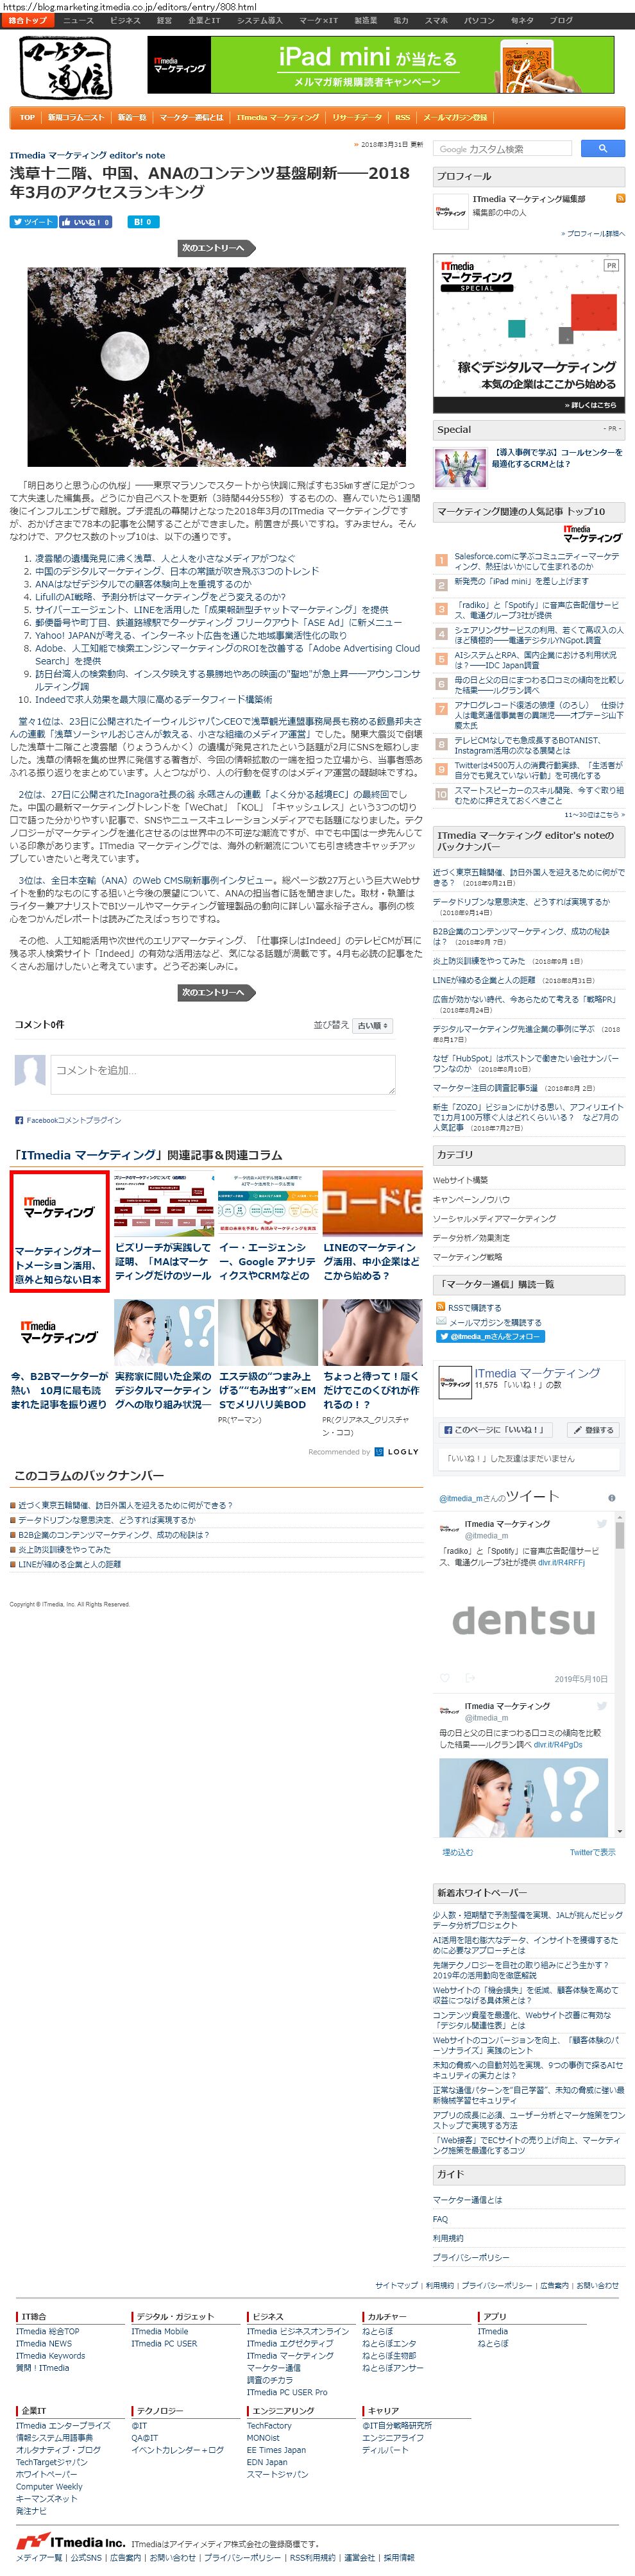The height and width of the screenshot is (2576, 635).
Task: Click the RSS icon beside ITmedia マーケティング編集部 profile
Action: point(620,199)
